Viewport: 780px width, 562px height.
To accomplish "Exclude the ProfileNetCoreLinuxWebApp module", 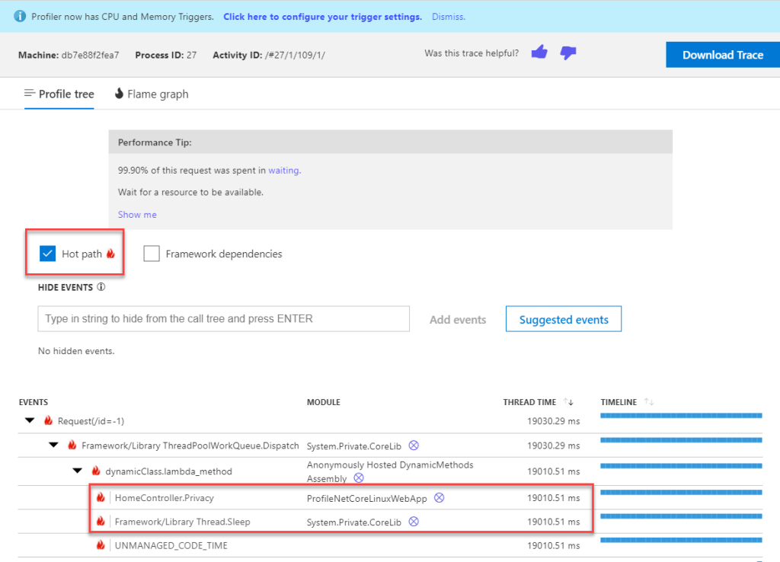I will [x=440, y=497].
